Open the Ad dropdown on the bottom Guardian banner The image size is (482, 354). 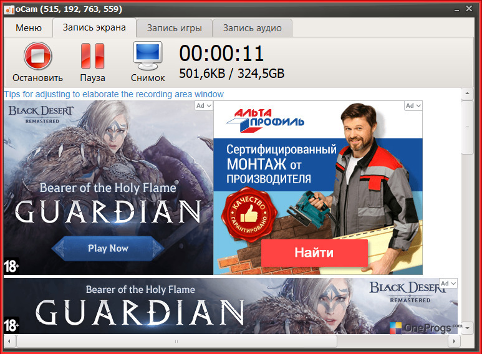coord(448,283)
